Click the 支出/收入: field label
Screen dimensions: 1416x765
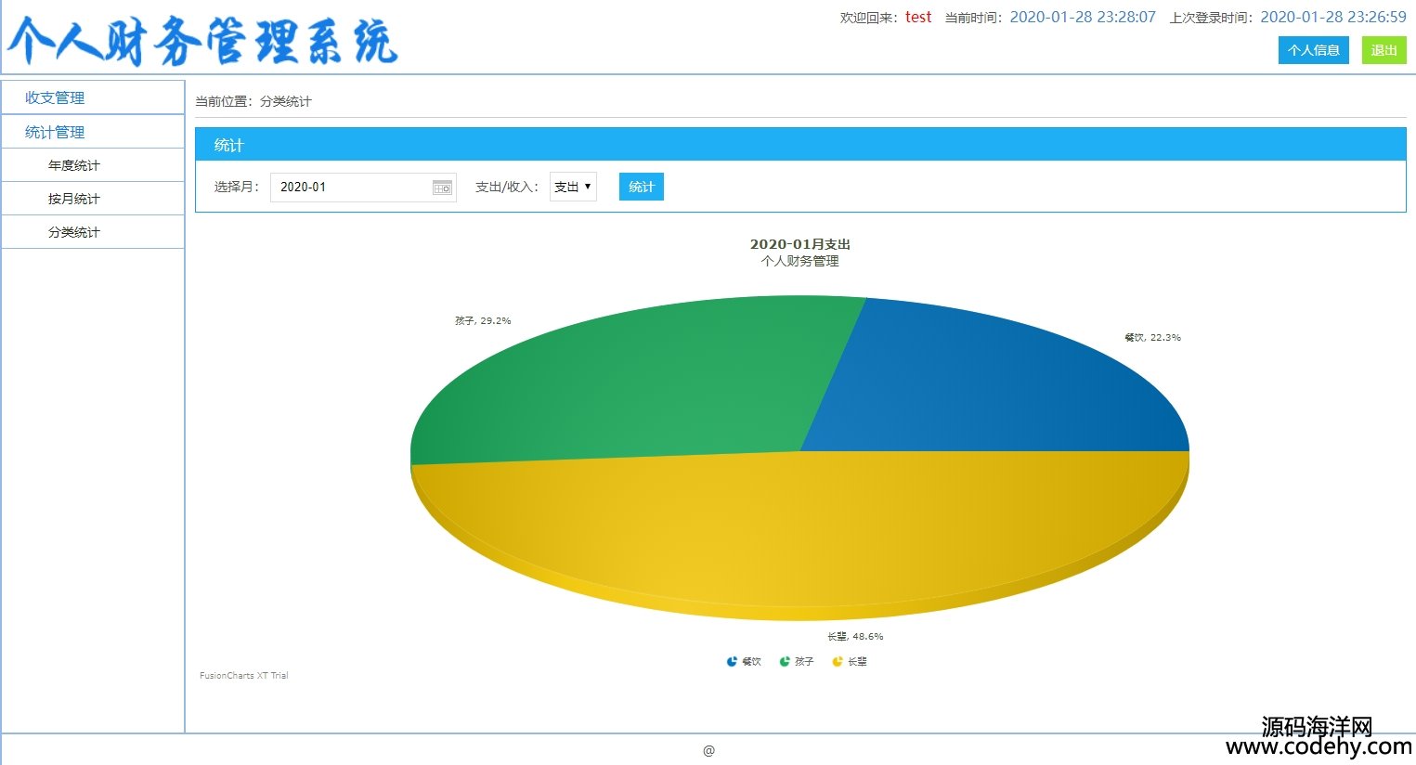pos(507,187)
